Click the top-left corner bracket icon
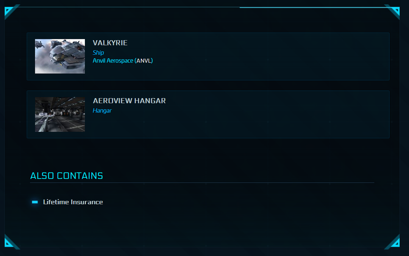 10,11
